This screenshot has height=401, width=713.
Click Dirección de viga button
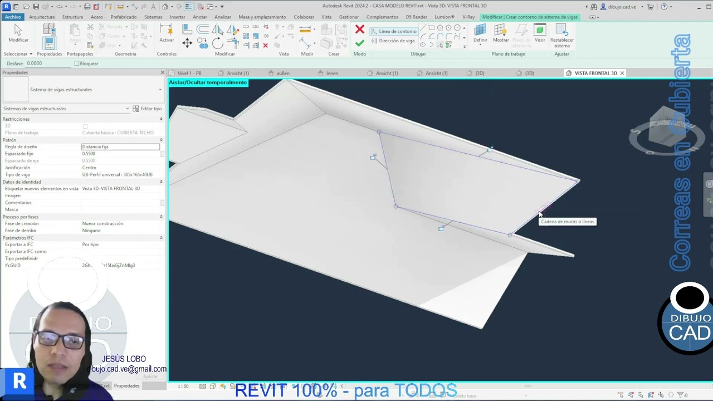(393, 41)
